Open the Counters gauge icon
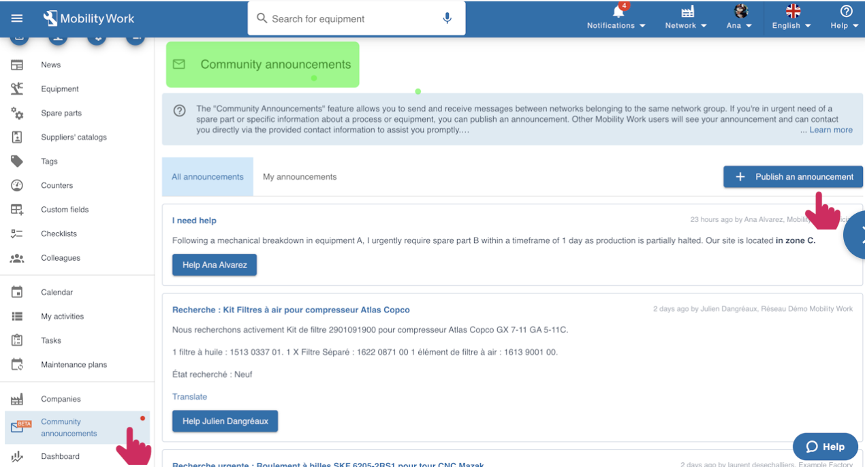This screenshot has height=467, width=865. coord(17,185)
